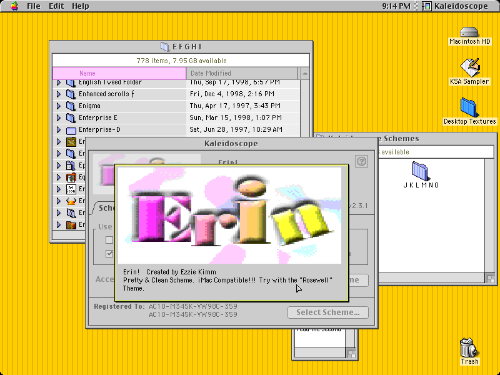Expand the 'Eq' row in EFGHI list
The height and width of the screenshot is (375, 500).
(59, 177)
